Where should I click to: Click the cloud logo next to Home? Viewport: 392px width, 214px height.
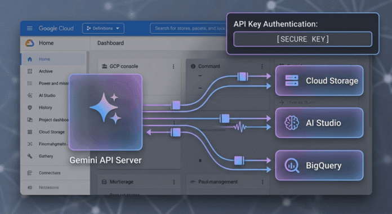[x=30, y=43]
